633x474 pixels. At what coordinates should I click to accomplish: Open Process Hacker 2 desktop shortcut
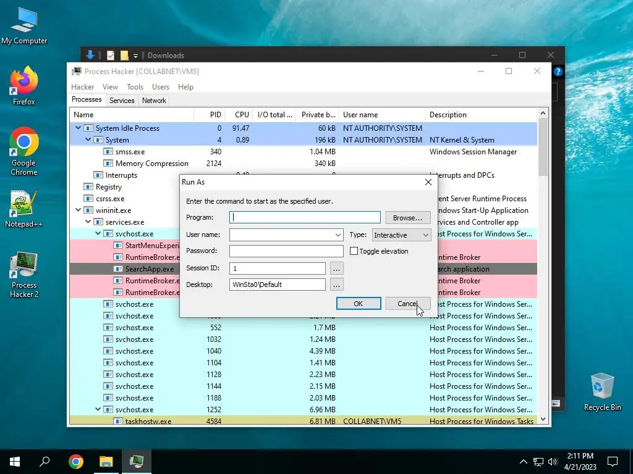point(24,275)
